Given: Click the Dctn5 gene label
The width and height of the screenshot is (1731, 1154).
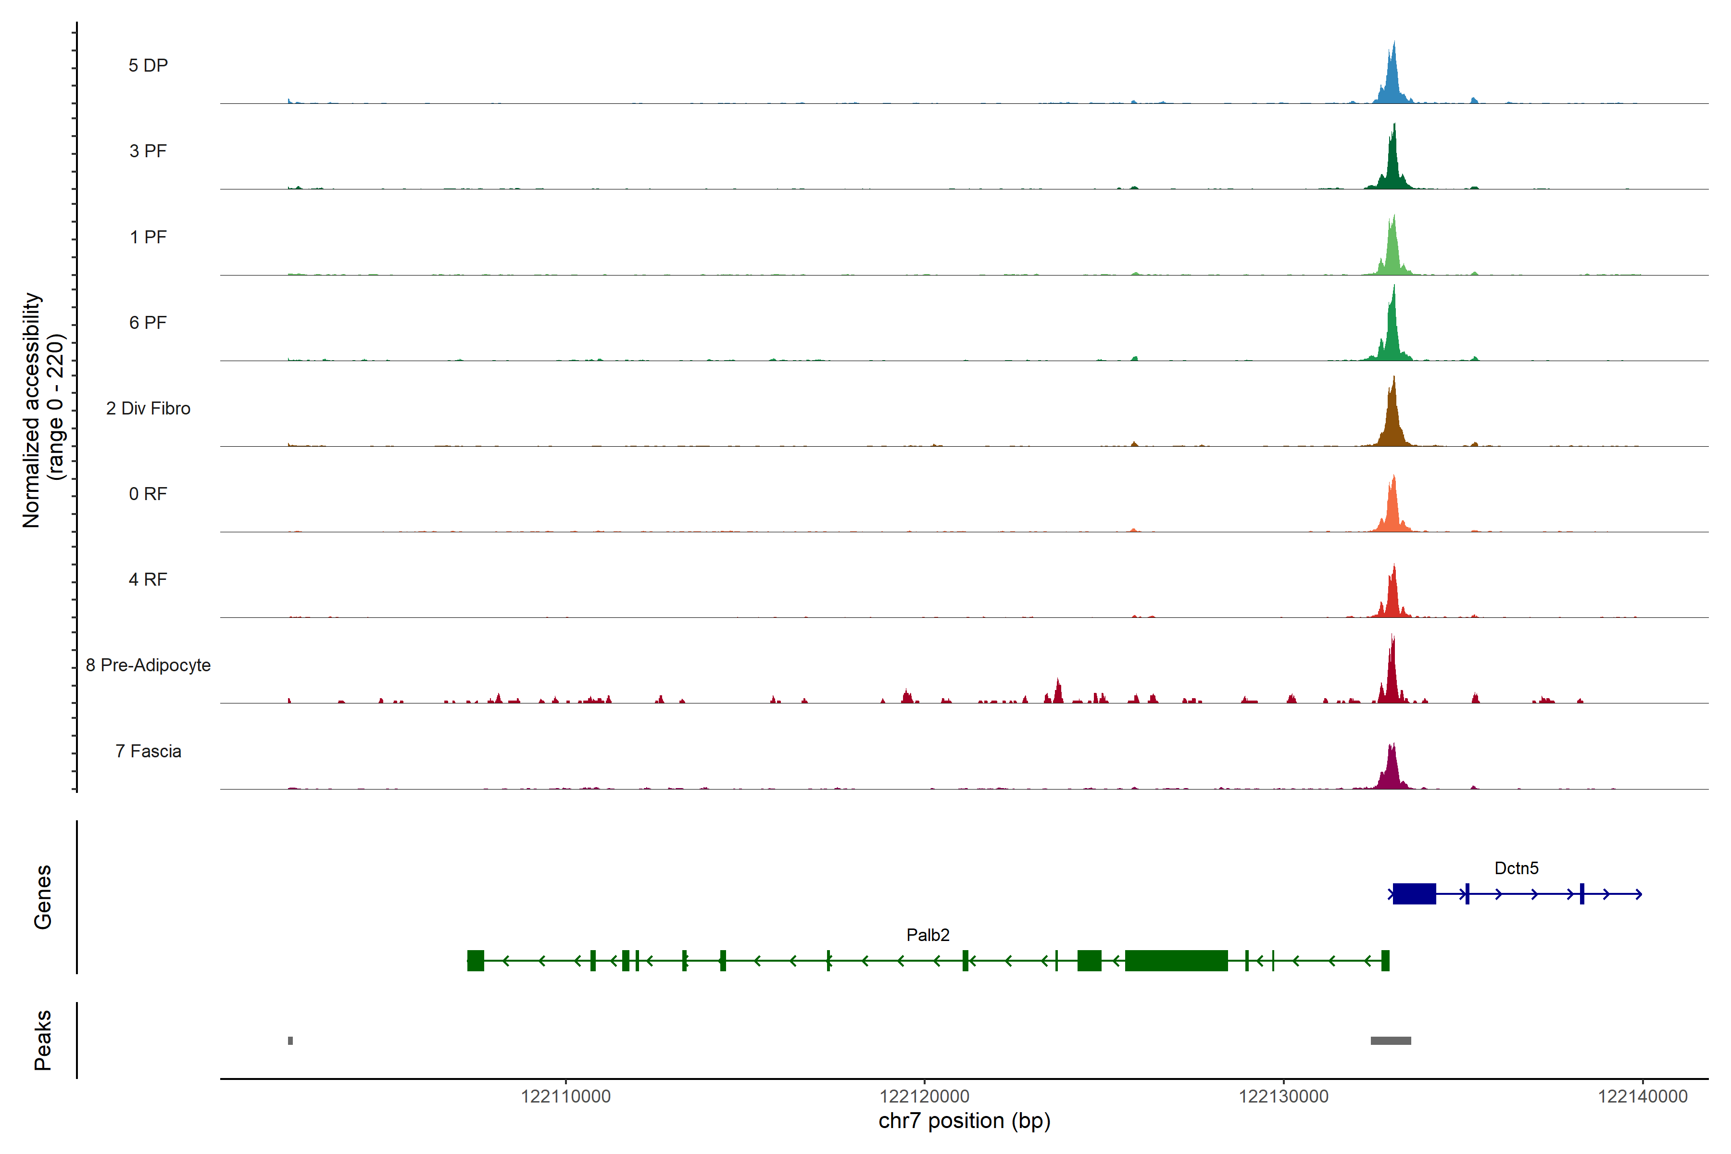Looking at the screenshot, I should pos(1516,868).
